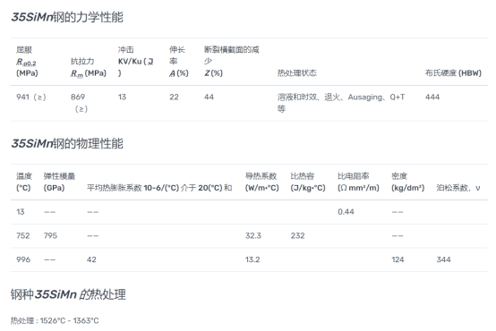
Task: Click the resistivity value 0.44
Action: tap(346, 211)
